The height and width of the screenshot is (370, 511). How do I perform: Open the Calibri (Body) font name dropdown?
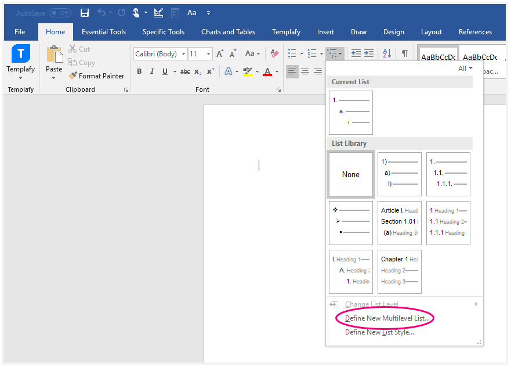pos(183,53)
